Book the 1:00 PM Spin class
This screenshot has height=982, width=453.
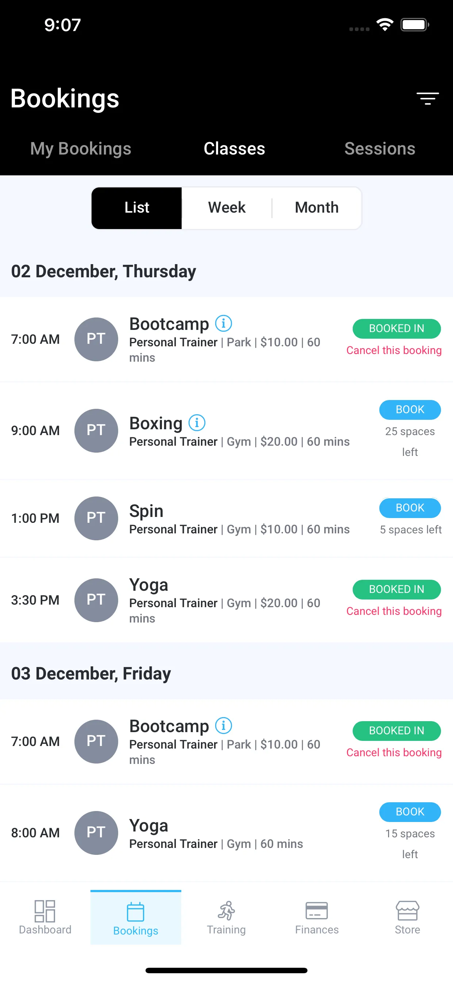pos(410,508)
